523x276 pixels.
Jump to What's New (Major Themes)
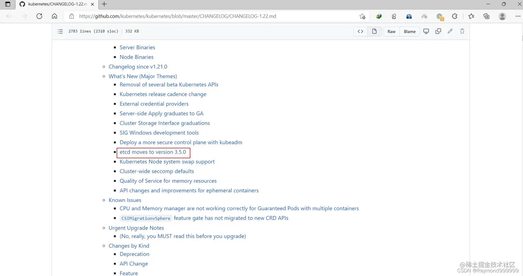143,76
